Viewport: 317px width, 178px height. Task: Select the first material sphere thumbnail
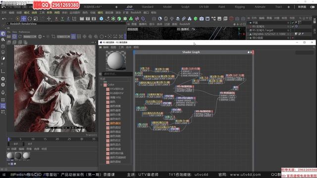[x=10, y=156]
